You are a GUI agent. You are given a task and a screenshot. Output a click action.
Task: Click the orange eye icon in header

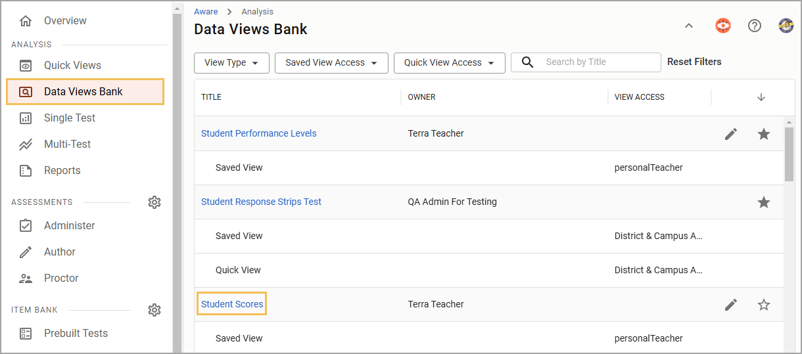[x=723, y=26]
